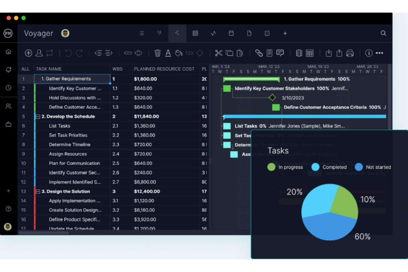Click the paste clipboard icon

(240, 53)
